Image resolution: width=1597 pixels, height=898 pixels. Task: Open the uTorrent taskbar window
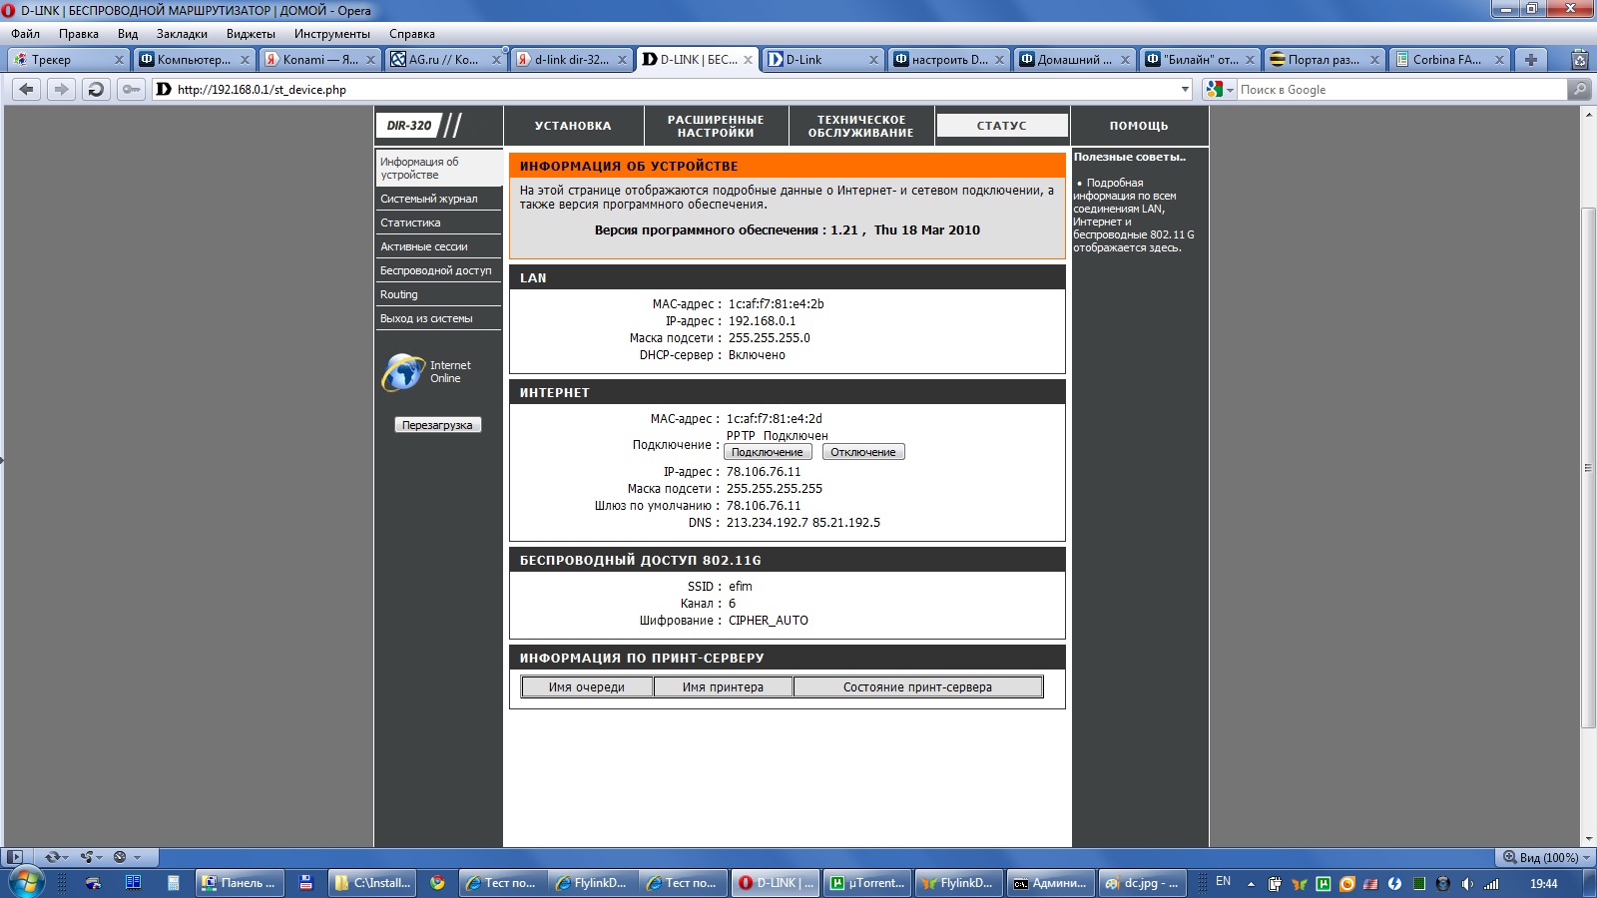coord(867,883)
